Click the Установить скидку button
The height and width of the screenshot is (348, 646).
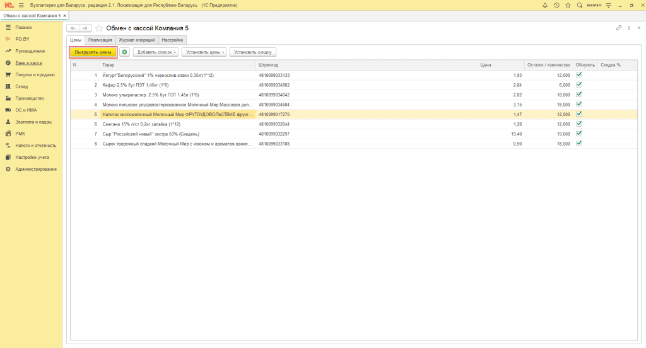click(253, 52)
